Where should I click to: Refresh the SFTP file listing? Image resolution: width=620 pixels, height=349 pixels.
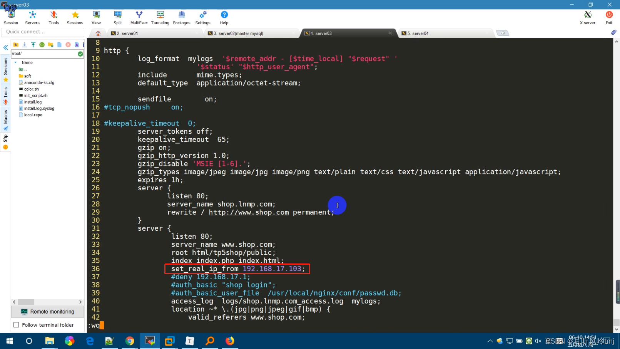(42, 45)
